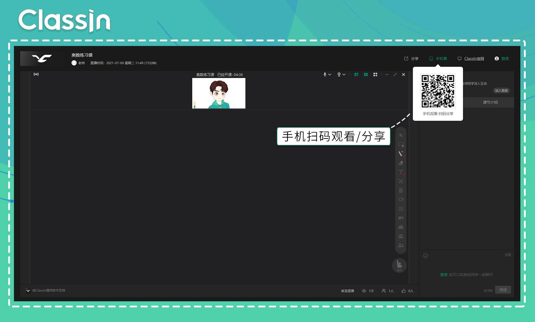Click the emoji smiley icon in chat
Screen dimensions: 535x322
coord(426,255)
